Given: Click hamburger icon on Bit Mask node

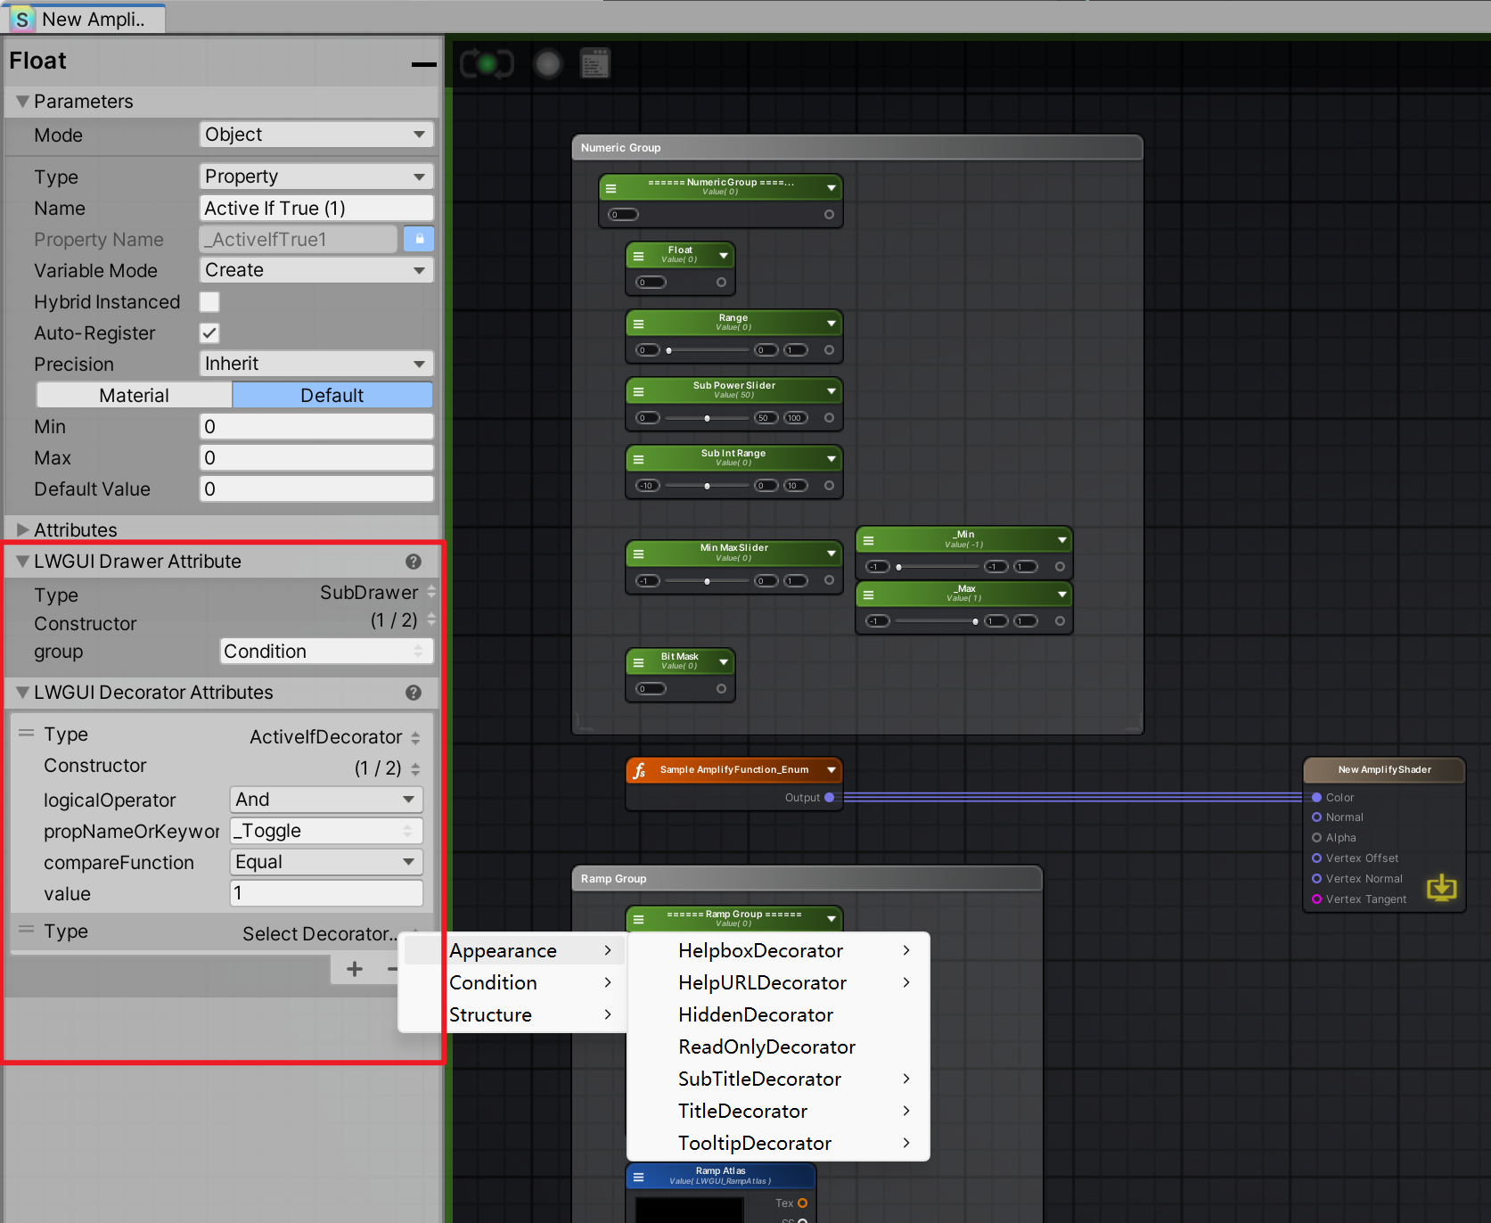Looking at the screenshot, I should coord(638,662).
